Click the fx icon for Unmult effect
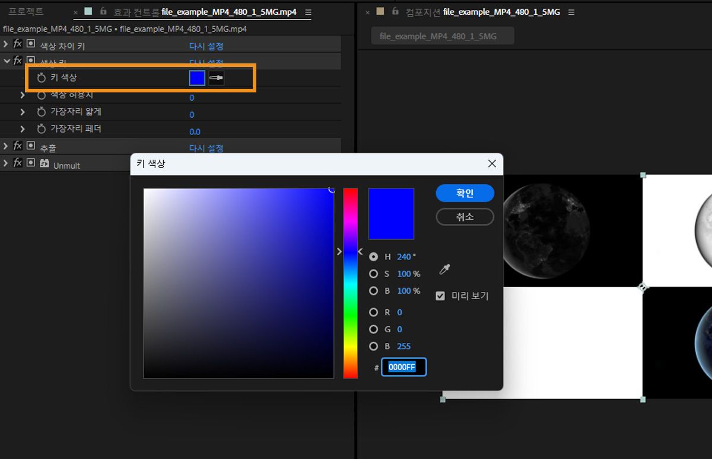The height and width of the screenshot is (459, 712). tap(18, 162)
